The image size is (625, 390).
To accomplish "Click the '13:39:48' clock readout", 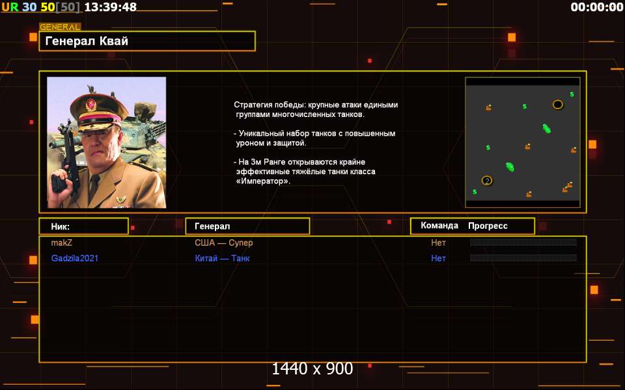I will pyautogui.click(x=111, y=6).
